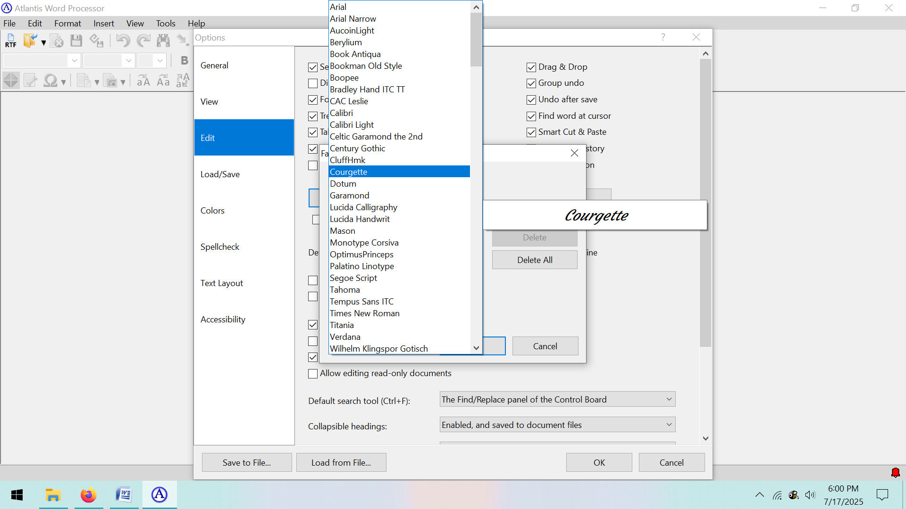Pick Century Gothic from font list
This screenshot has width=906, height=509.
(399, 148)
